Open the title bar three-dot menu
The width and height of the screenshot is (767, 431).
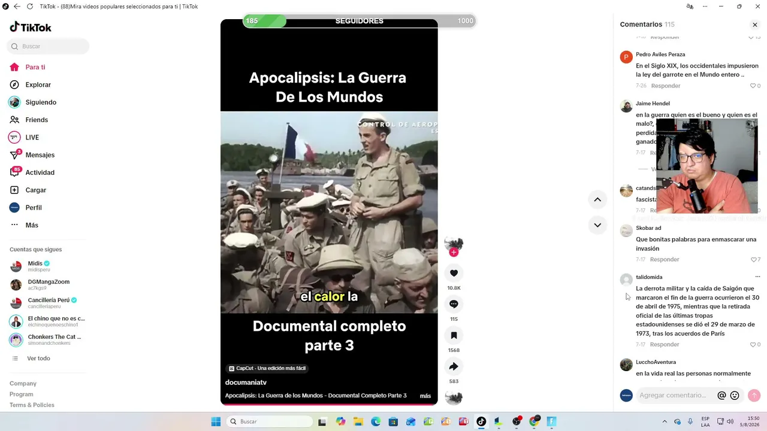(x=705, y=7)
